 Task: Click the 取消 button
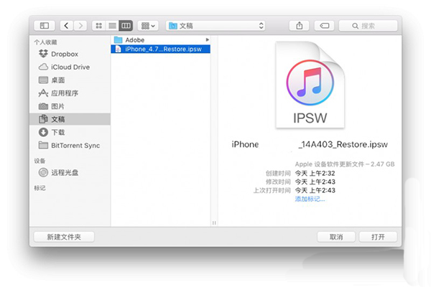coord(336,237)
